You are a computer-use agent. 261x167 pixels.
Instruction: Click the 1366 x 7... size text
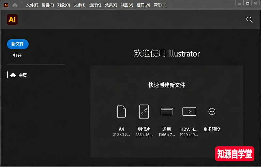167,135
